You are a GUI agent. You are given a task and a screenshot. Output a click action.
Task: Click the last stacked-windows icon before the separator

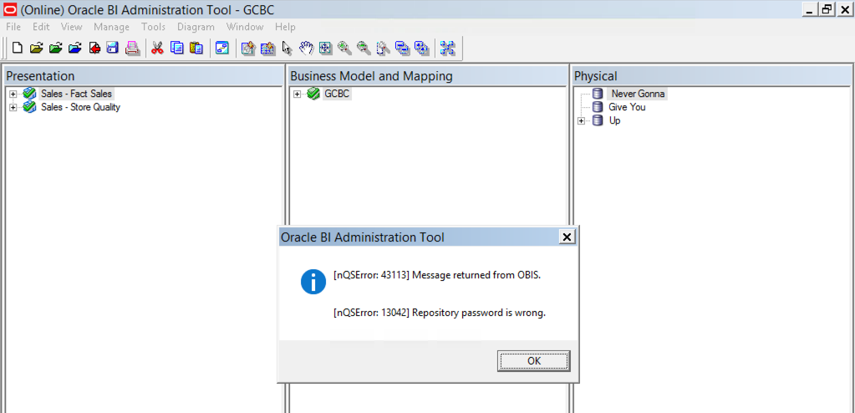(421, 48)
